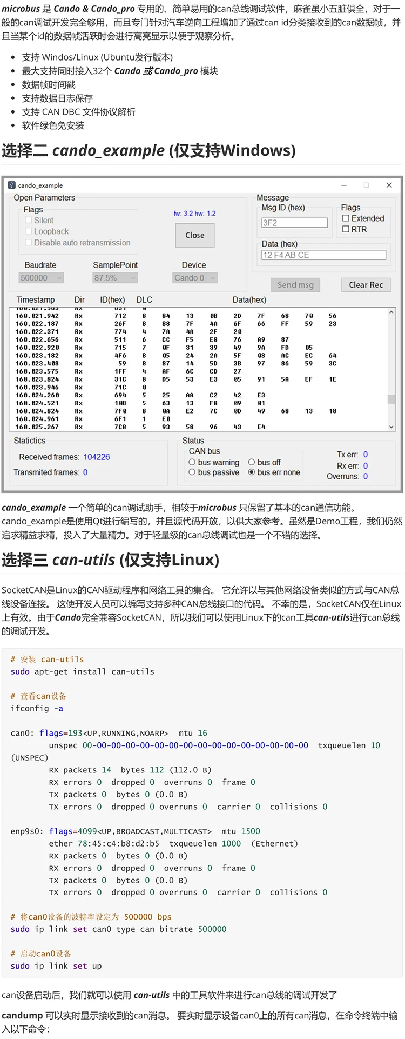Image resolution: width=405 pixels, height=1039 pixels.
Task: Click the cando_example window title icon
Action: [12, 185]
